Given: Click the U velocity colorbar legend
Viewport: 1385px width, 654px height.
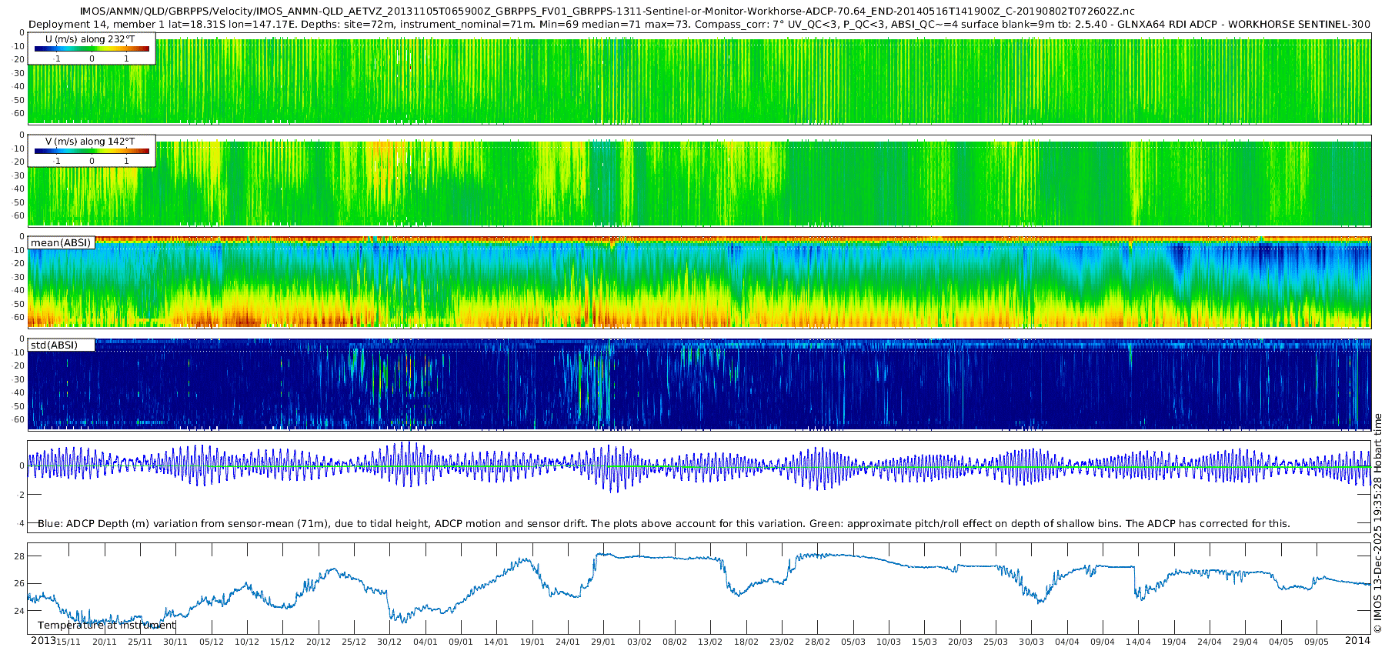Looking at the screenshot, I should 92,49.
